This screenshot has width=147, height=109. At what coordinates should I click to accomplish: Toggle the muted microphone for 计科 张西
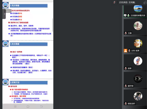click(x=129, y=51)
